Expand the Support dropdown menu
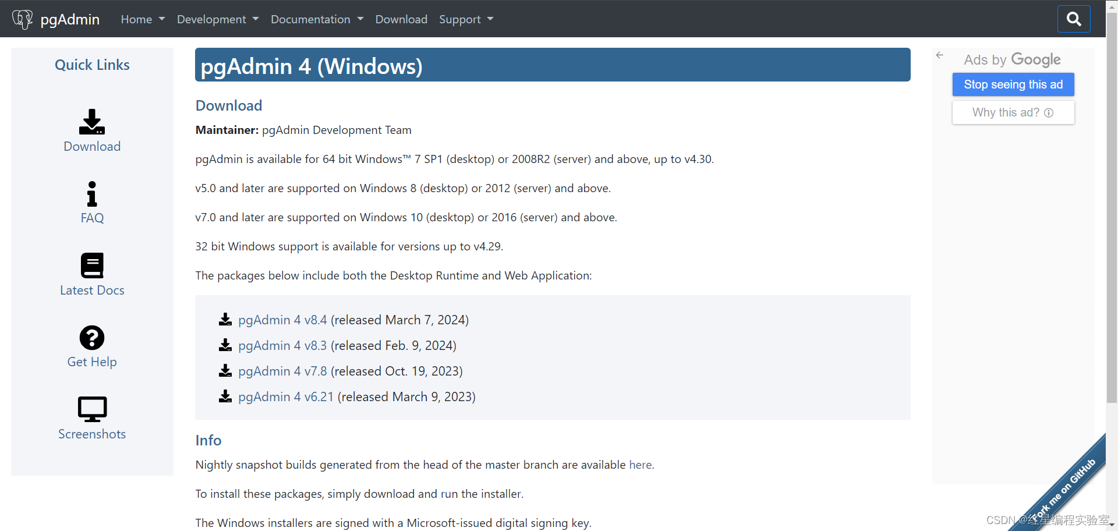This screenshot has height=531, width=1118. pyautogui.click(x=466, y=19)
